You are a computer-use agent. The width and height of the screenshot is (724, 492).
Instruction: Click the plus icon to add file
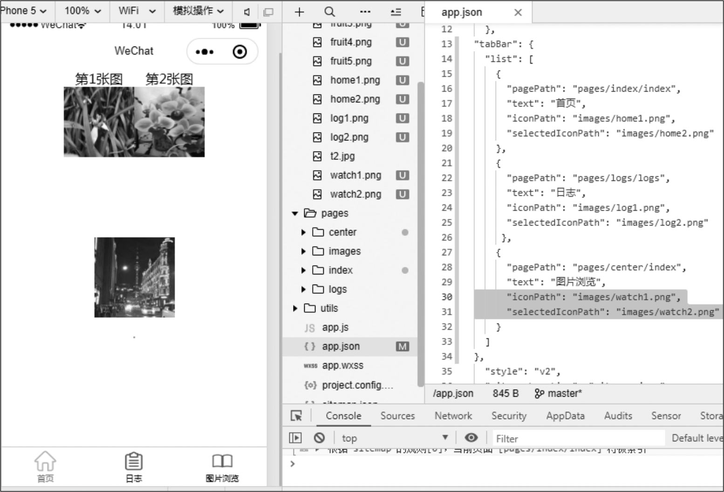click(300, 12)
